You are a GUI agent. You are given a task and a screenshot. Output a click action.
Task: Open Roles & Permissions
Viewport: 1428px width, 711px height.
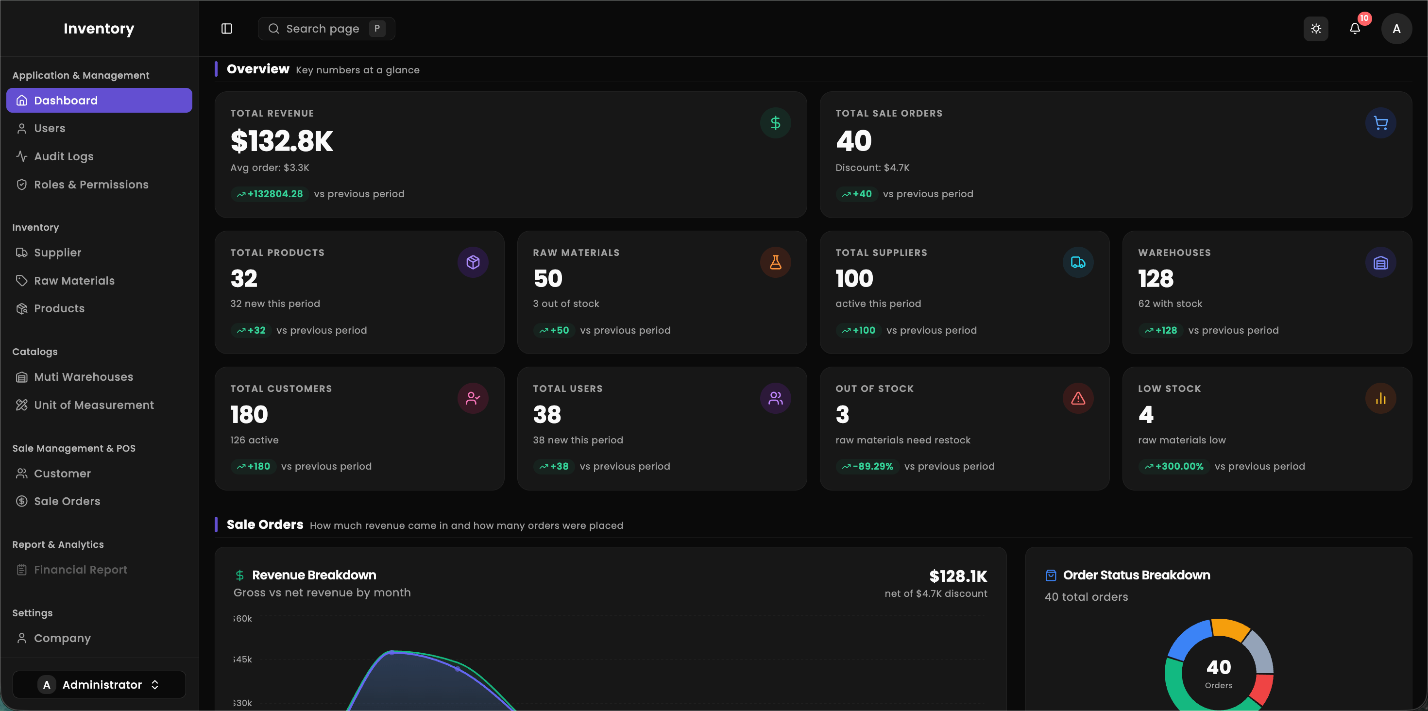pyautogui.click(x=99, y=185)
